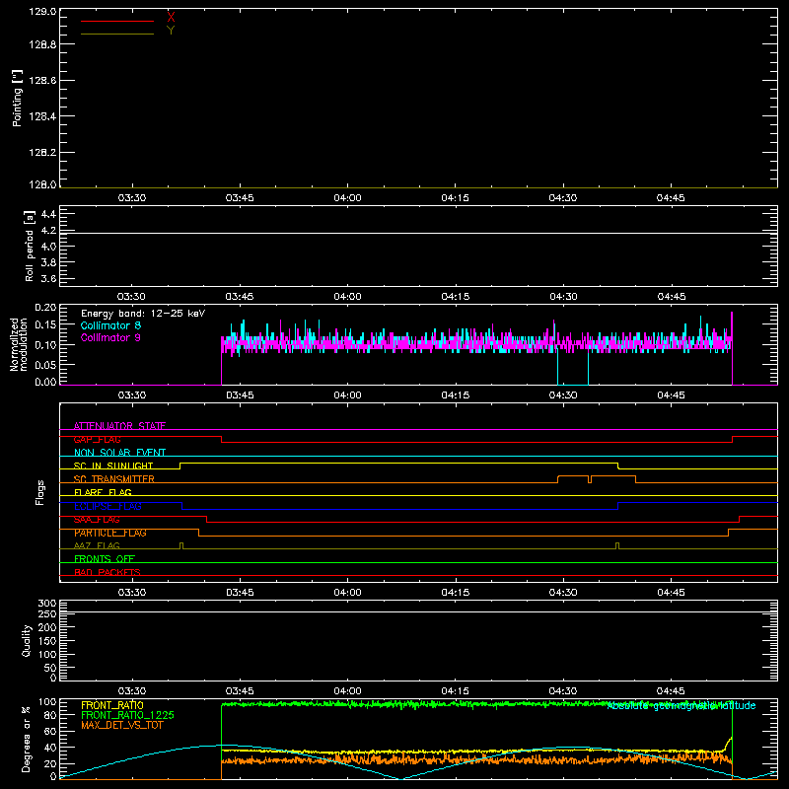Screen dimensions: 789x789
Task: Click the FLARE_FLAG flag label
Action: 103,492
